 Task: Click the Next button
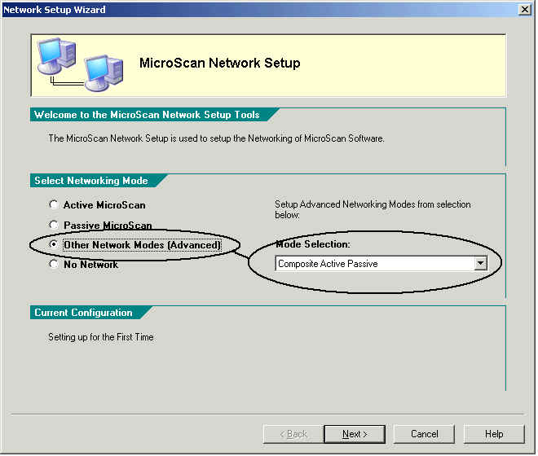[x=355, y=435]
